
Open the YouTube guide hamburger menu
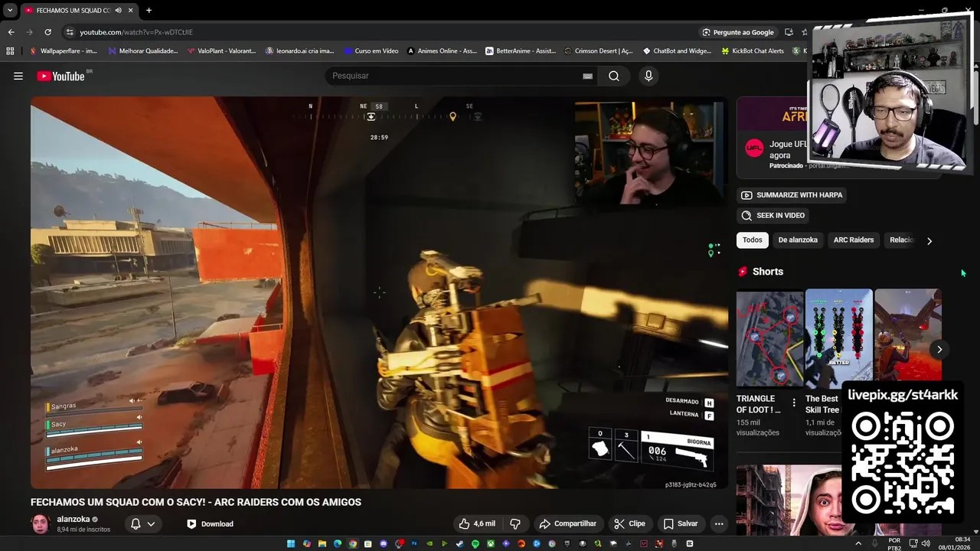coord(18,76)
